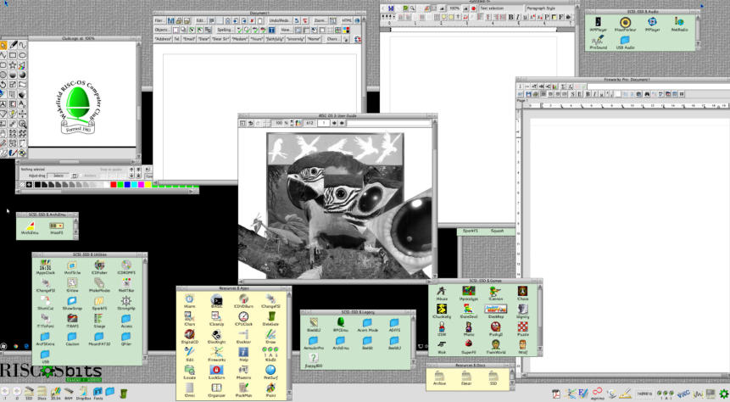
Task: Click the HTML button in Document1 toolbar
Action: click(x=348, y=20)
